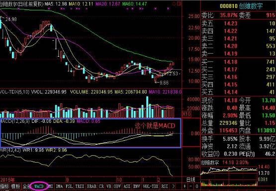Image resolution: width=276 pixels, height=191 pixels.
Task: Switch to VOL-TDX indicator tab
Action: click(151, 186)
